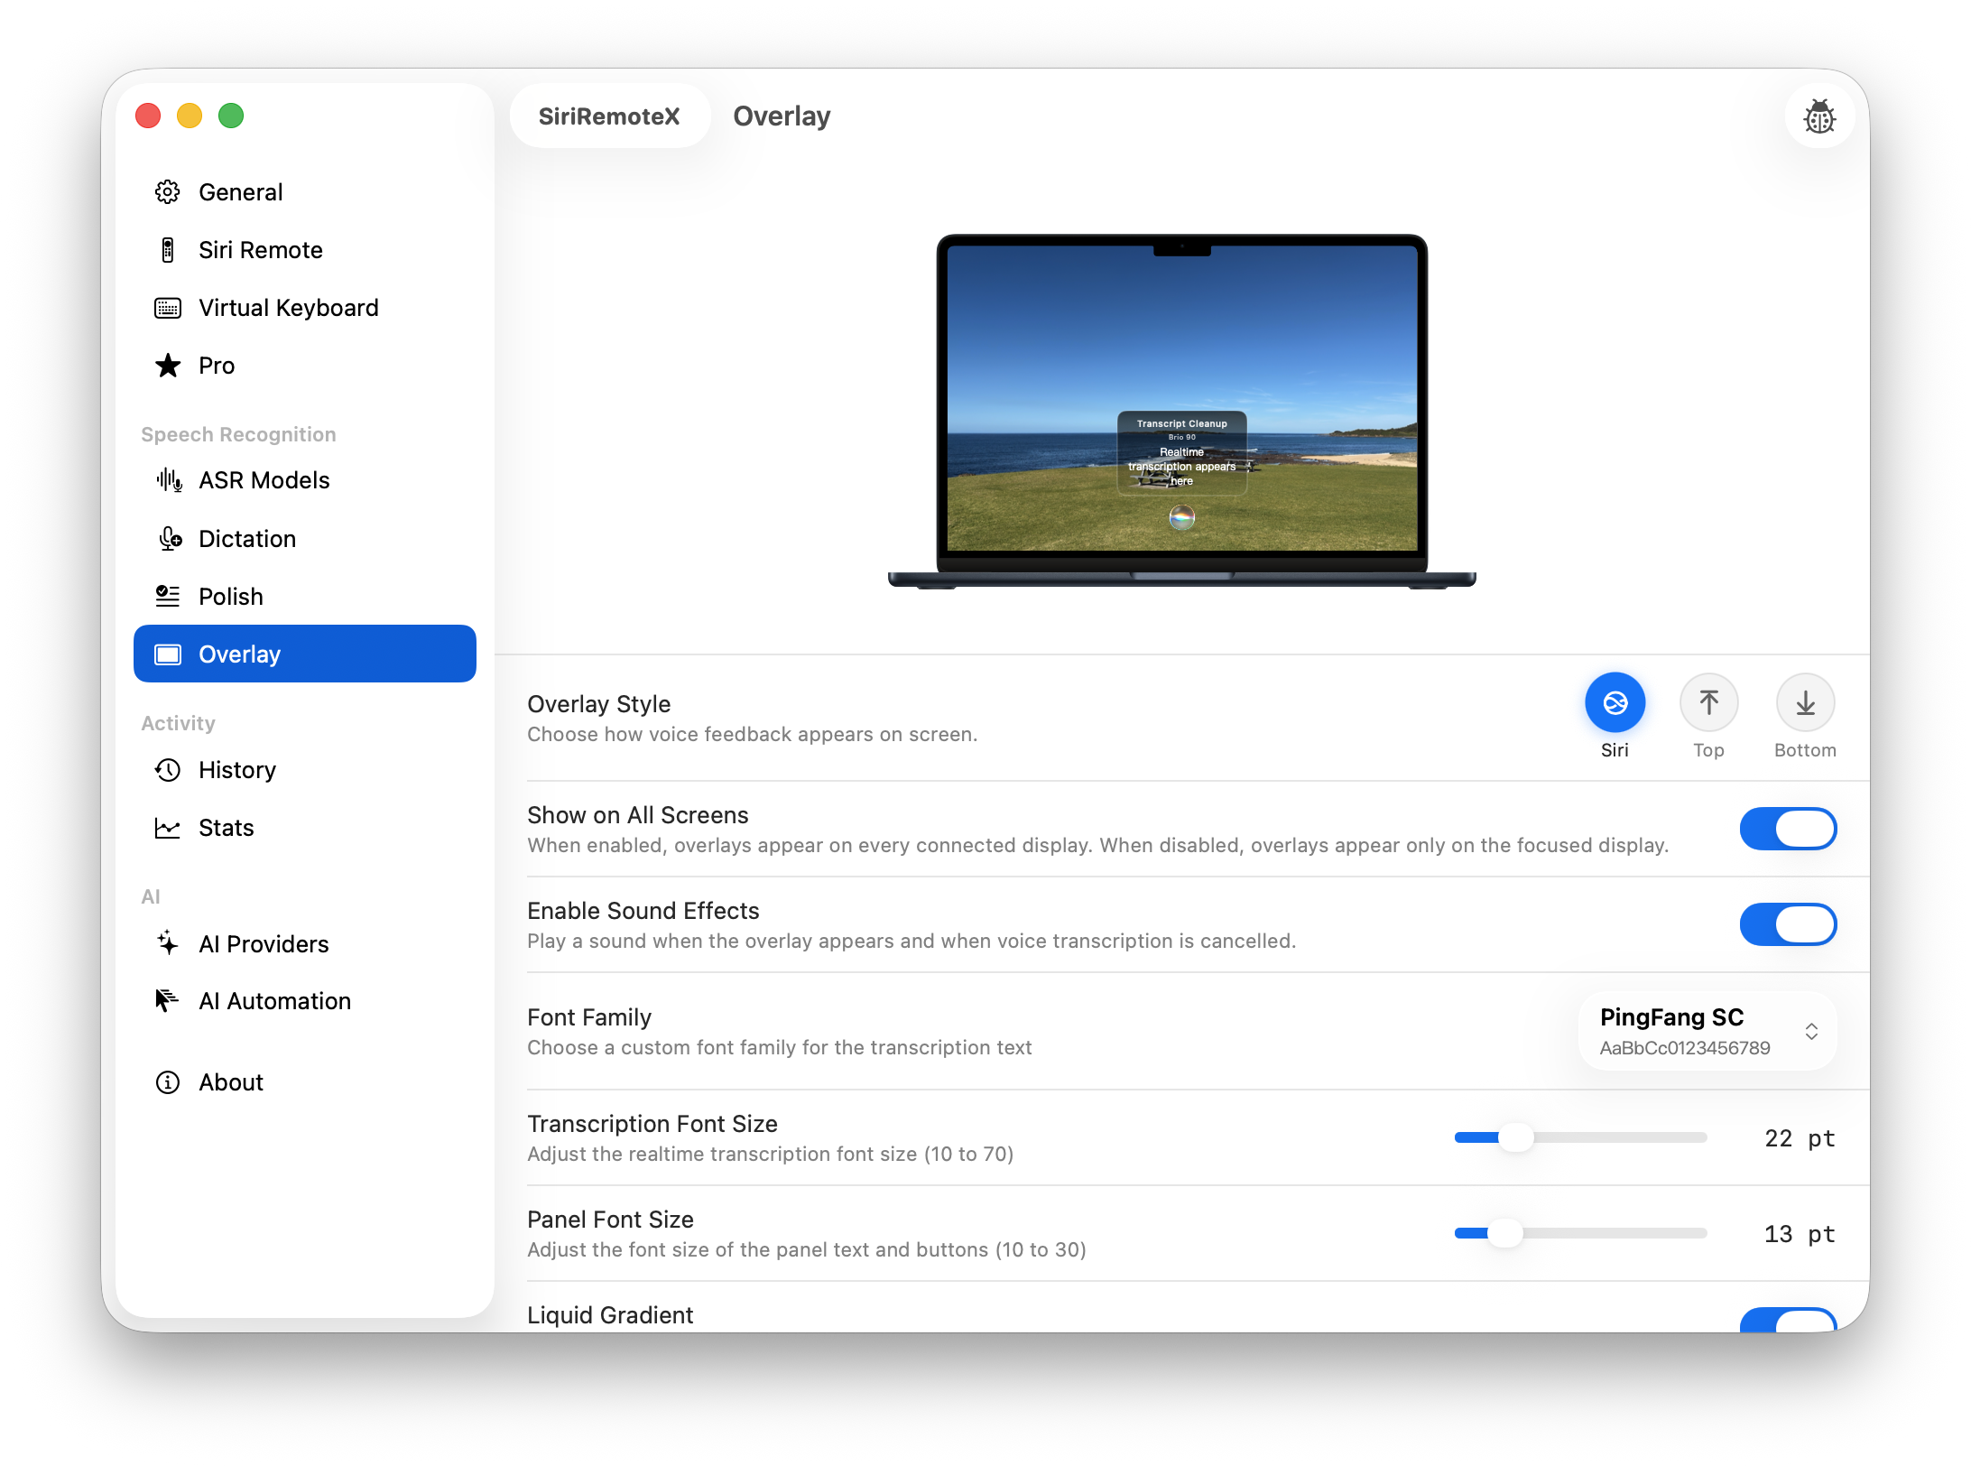Click the Polish checklist icon
This screenshot has height=1466, width=1971.
[x=168, y=597]
